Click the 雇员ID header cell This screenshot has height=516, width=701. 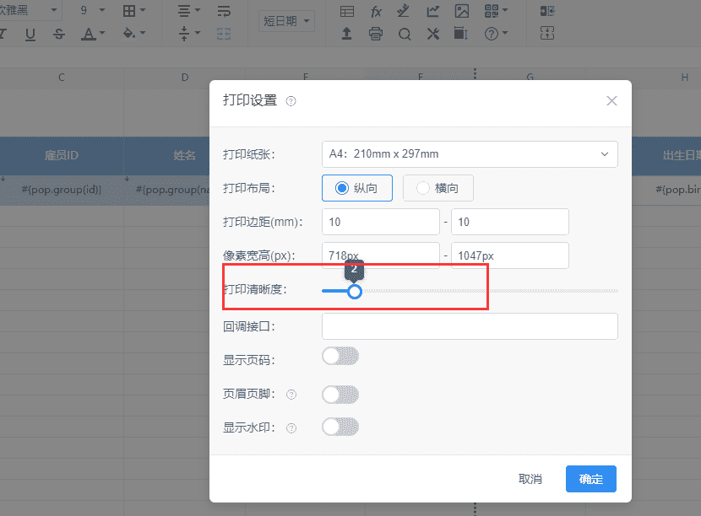pos(62,155)
